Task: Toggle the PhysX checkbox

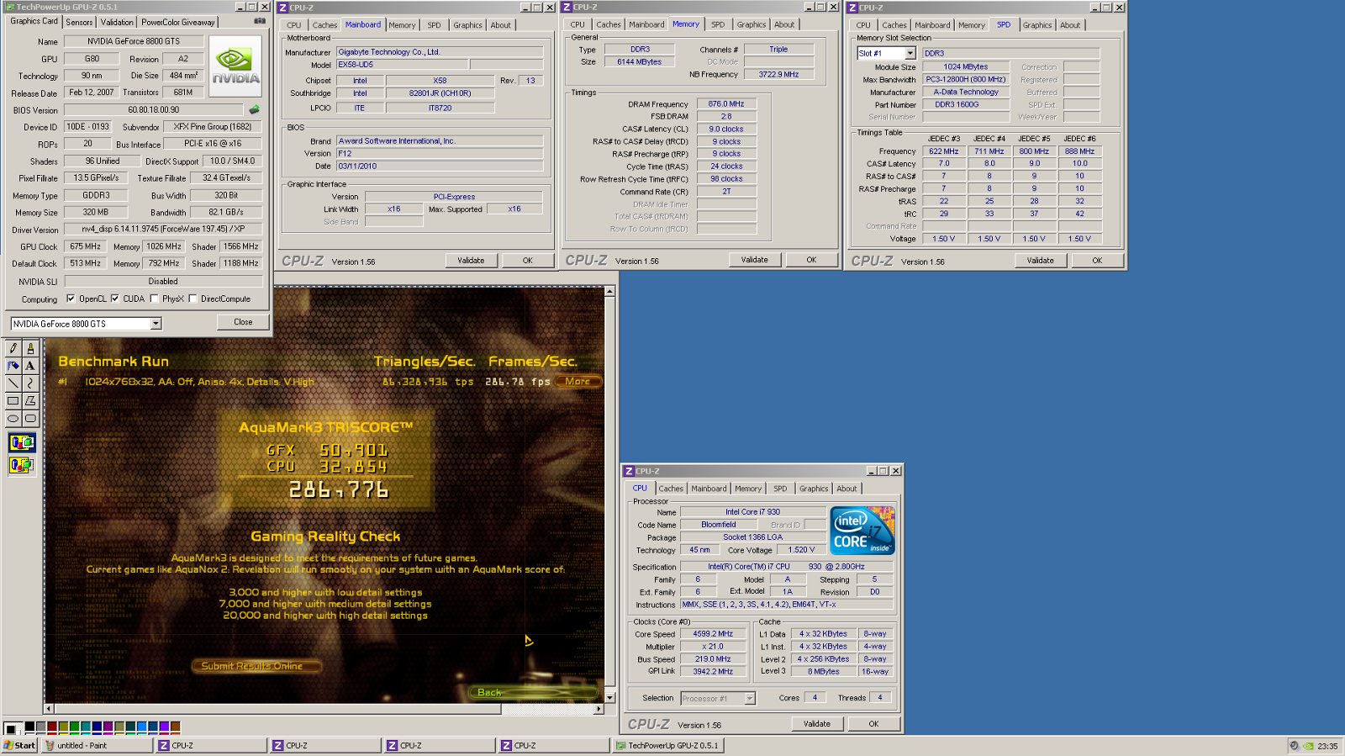Action: (154, 299)
